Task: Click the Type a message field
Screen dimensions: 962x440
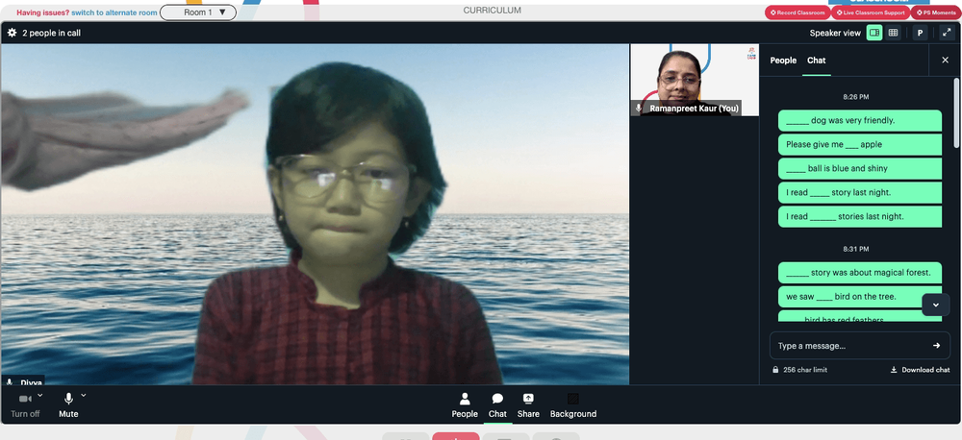Action: [859, 346]
